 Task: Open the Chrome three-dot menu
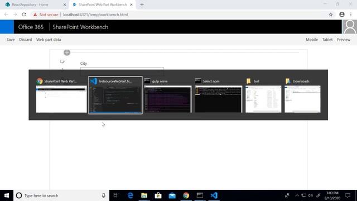pyautogui.click(x=351, y=15)
